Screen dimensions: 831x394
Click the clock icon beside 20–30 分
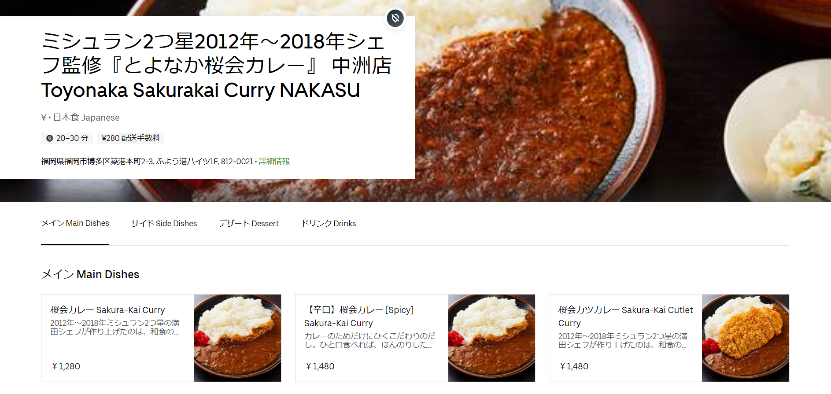50,138
